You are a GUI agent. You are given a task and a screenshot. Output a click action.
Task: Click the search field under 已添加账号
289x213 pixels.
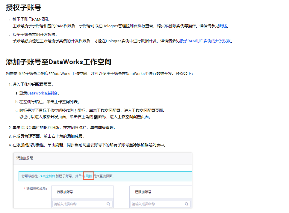tap(161, 204)
